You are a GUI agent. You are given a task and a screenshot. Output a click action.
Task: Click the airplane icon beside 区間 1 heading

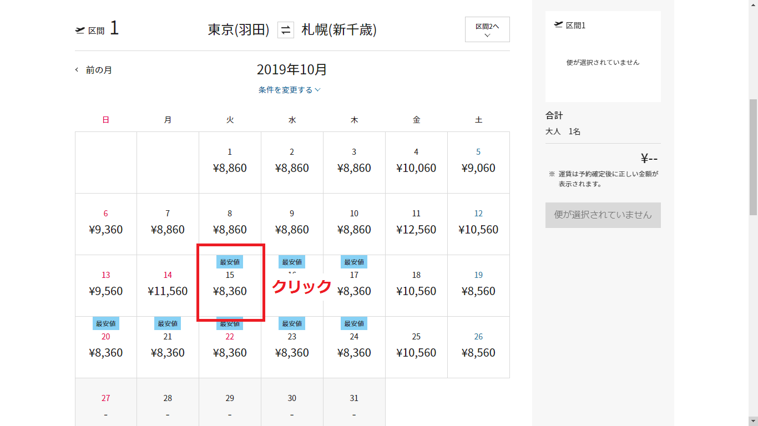80,31
